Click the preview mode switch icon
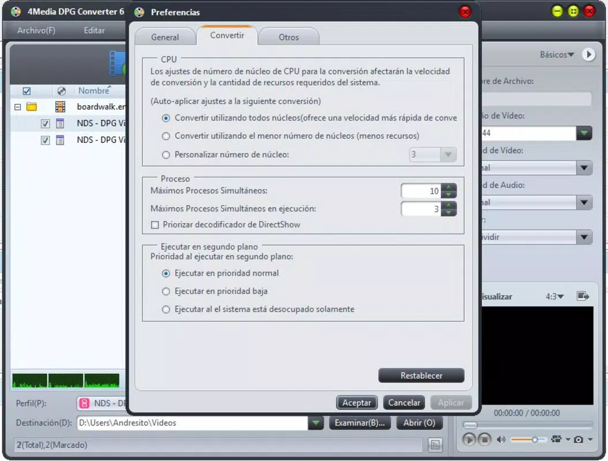Image resolution: width=608 pixels, height=461 pixels. 557,439
